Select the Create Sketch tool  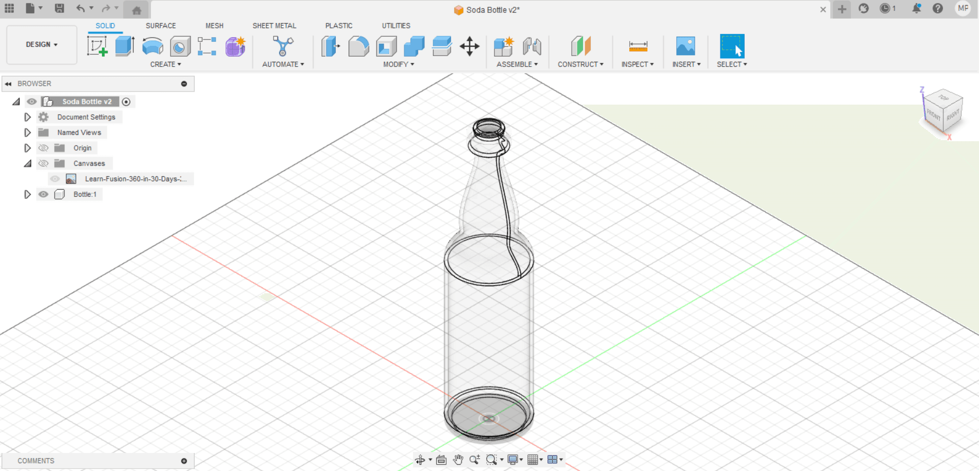coord(97,46)
